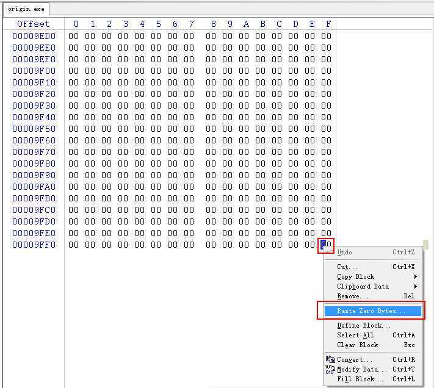Expand the Copy Block submenu arrow
This screenshot has height=388, width=434.
[416, 276]
